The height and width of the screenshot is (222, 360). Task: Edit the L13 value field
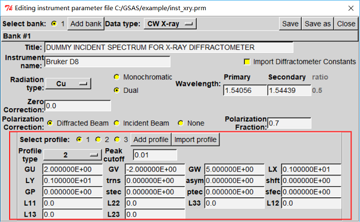coord(73,214)
